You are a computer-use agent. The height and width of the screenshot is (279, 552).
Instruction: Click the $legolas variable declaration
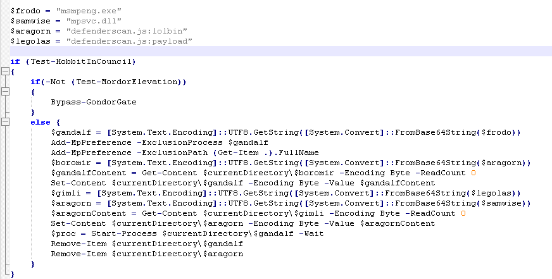30,41
